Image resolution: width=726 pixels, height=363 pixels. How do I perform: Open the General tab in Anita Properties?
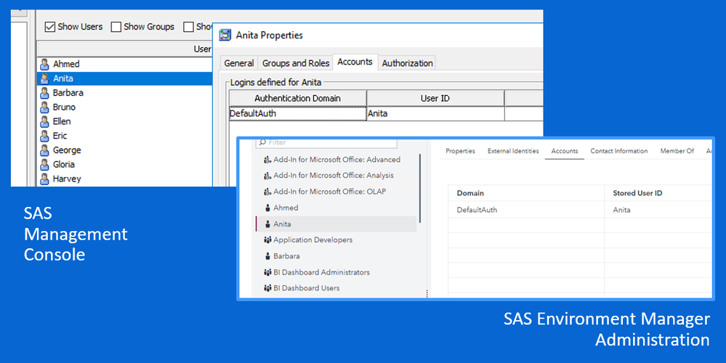point(239,63)
